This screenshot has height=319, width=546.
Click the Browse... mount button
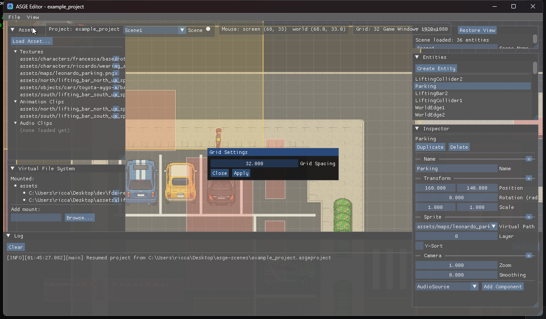80,218
